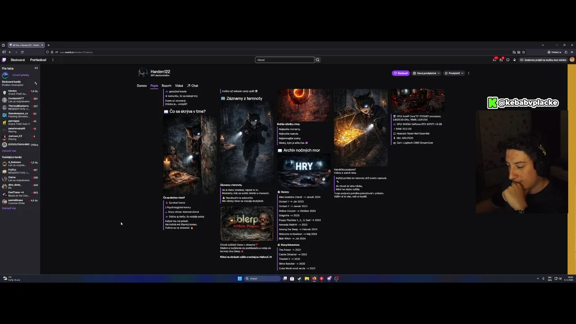Open user avatar menu top right
The width and height of the screenshot is (576, 324).
pyautogui.click(x=572, y=60)
